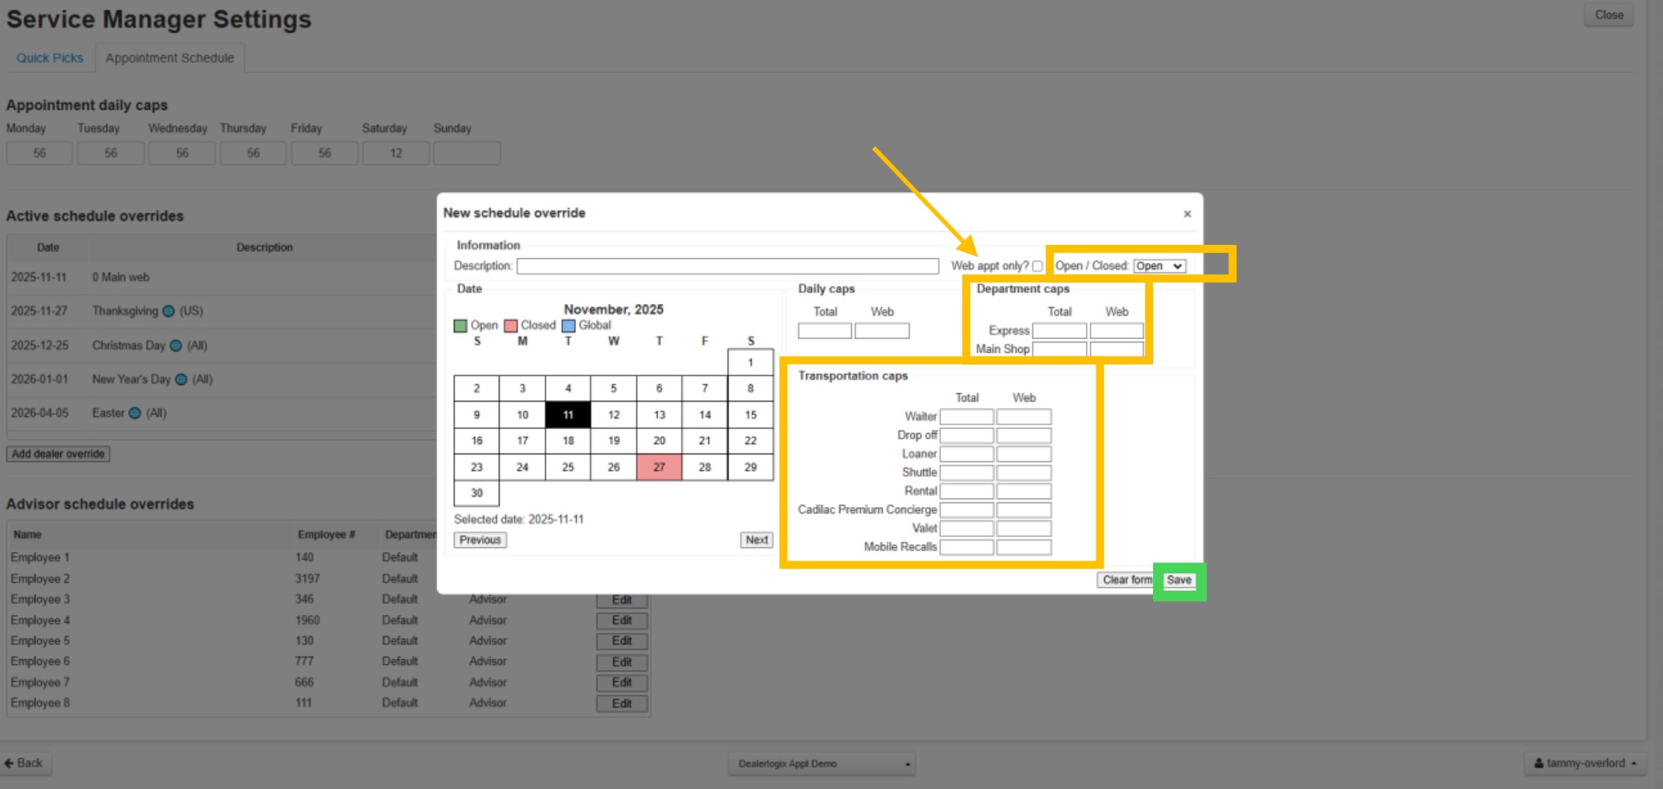Screen dimensions: 1663x789
Task: Click the globe icon beside New Year's Day
Action: (x=181, y=380)
